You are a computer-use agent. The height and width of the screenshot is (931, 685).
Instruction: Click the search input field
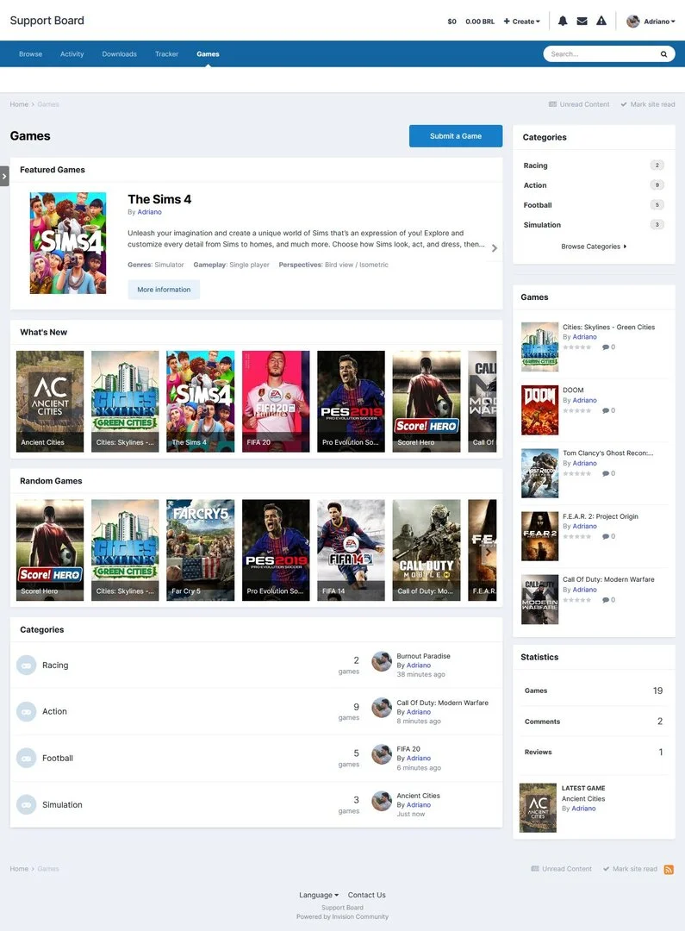(599, 54)
